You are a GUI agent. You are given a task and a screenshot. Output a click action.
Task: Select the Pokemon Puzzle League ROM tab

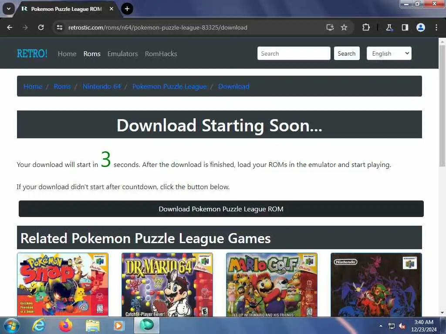click(67, 9)
